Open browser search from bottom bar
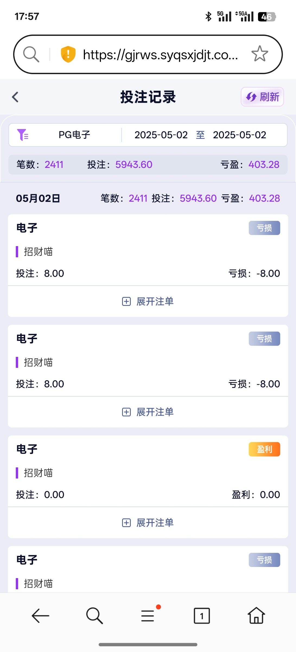Viewport: 296px width, 652px height. 94,616
